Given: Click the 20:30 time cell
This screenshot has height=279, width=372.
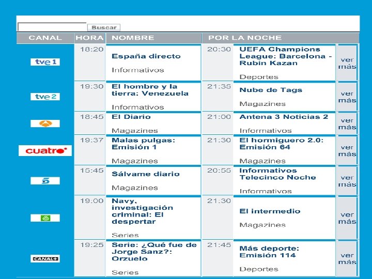Looking at the screenshot, I should click(219, 50).
